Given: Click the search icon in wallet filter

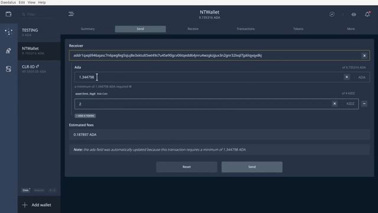Looking at the screenshot, I should point(24,14).
